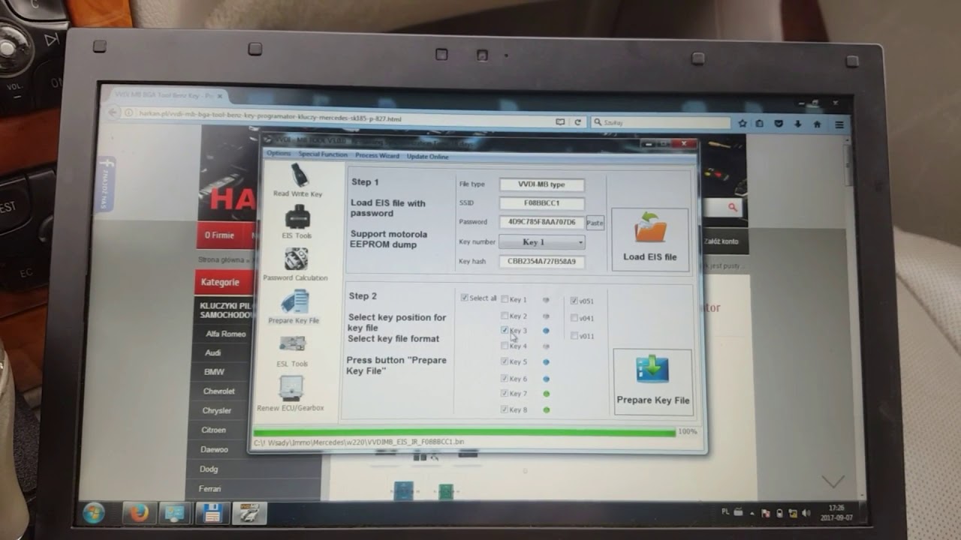
Task: Open the Read Write Key tool
Action: [298, 180]
